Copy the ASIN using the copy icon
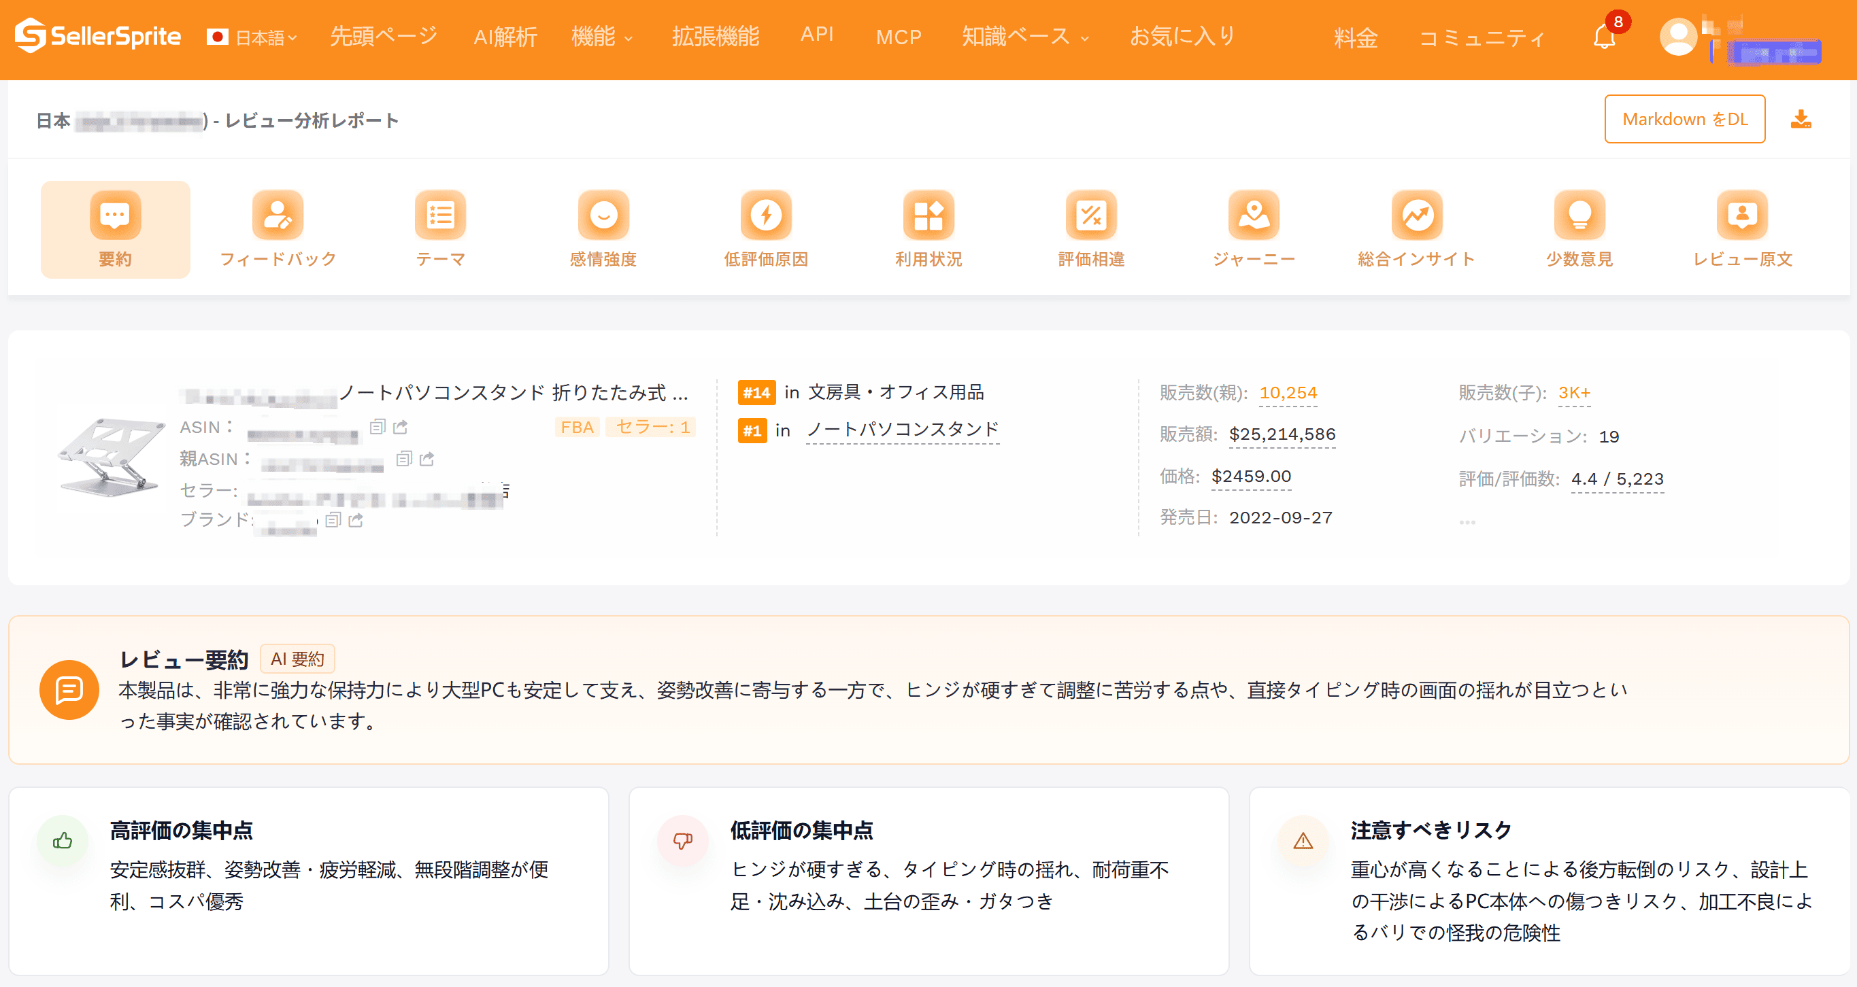The height and width of the screenshot is (987, 1857). pos(378,427)
